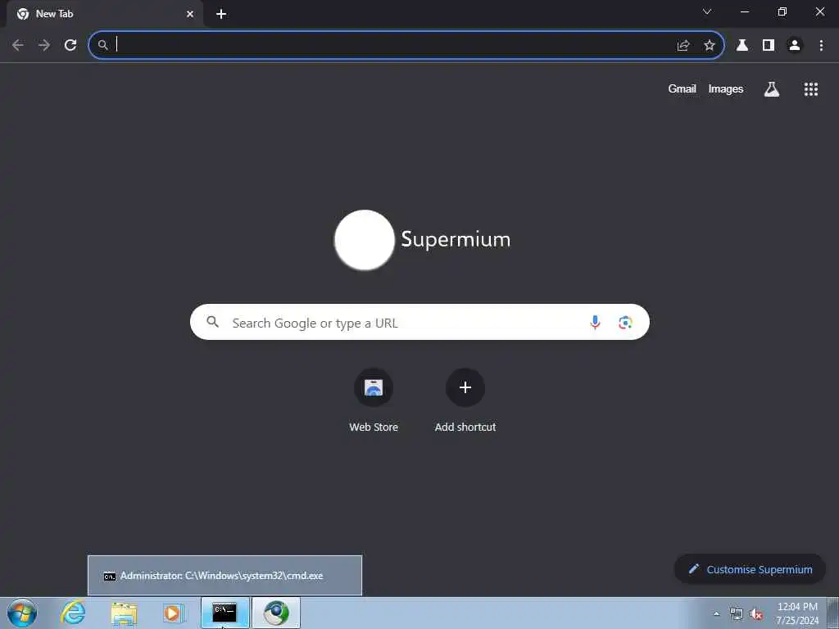Image resolution: width=839 pixels, height=629 pixels.
Task: Go forward using the forward arrow
Action: 44,45
